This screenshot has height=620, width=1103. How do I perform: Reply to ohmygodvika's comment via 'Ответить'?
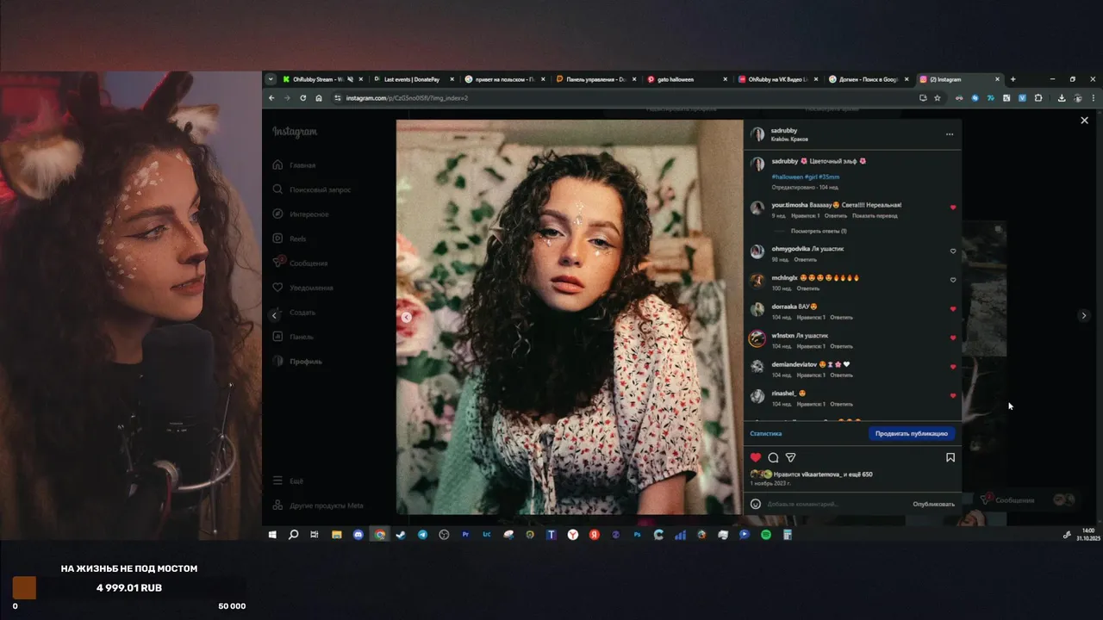tap(805, 259)
